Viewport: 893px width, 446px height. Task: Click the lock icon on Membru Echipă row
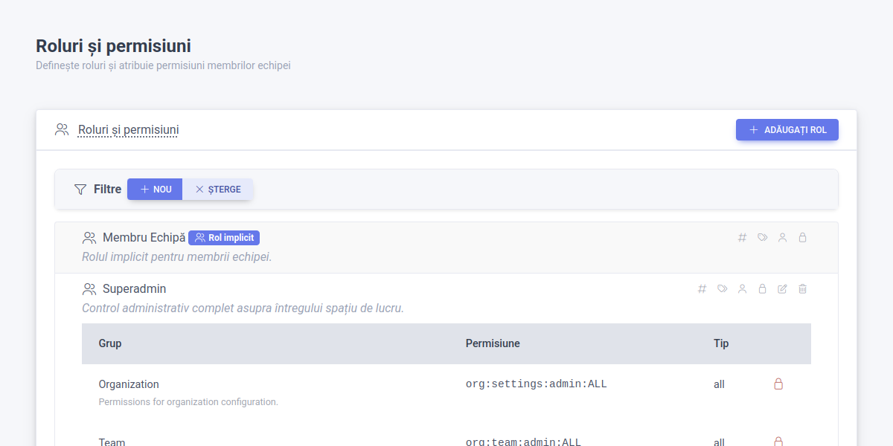pos(802,237)
